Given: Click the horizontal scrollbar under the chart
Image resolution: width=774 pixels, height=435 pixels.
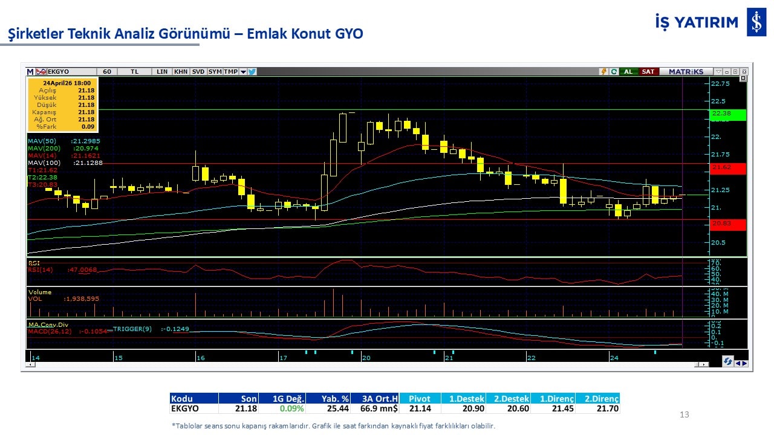Looking at the screenshot, I should tap(363, 364).
